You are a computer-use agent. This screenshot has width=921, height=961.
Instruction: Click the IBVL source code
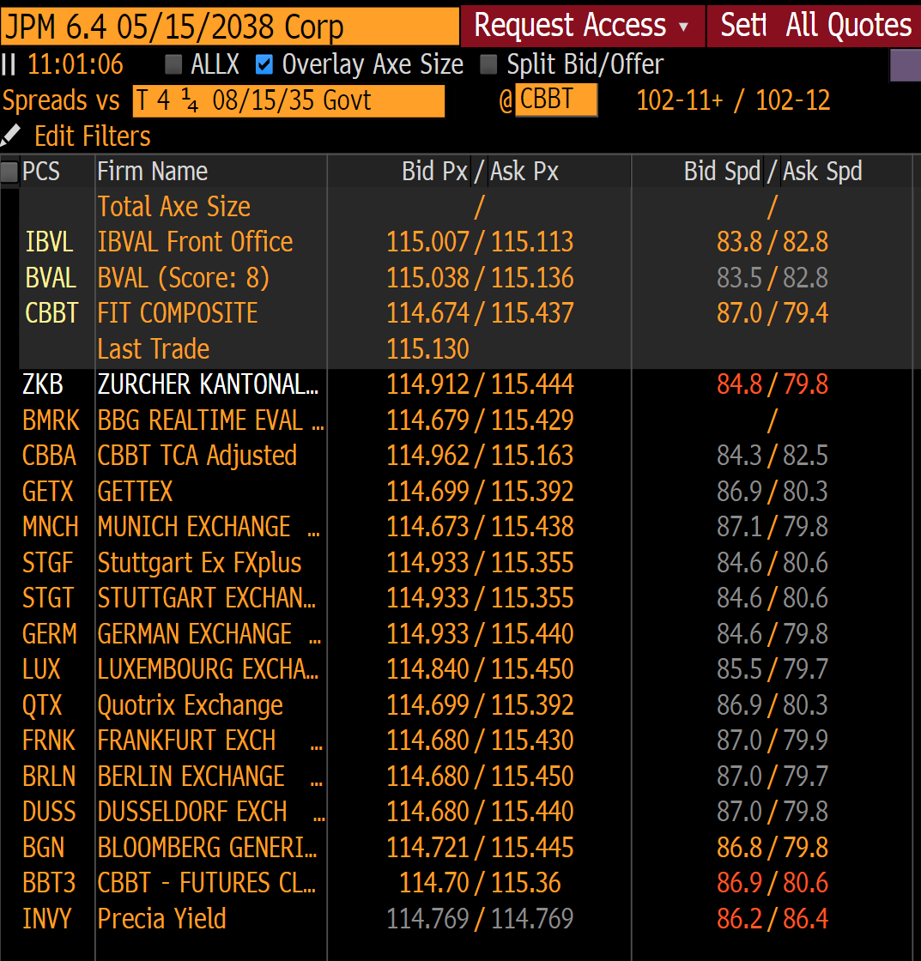(x=49, y=242)
